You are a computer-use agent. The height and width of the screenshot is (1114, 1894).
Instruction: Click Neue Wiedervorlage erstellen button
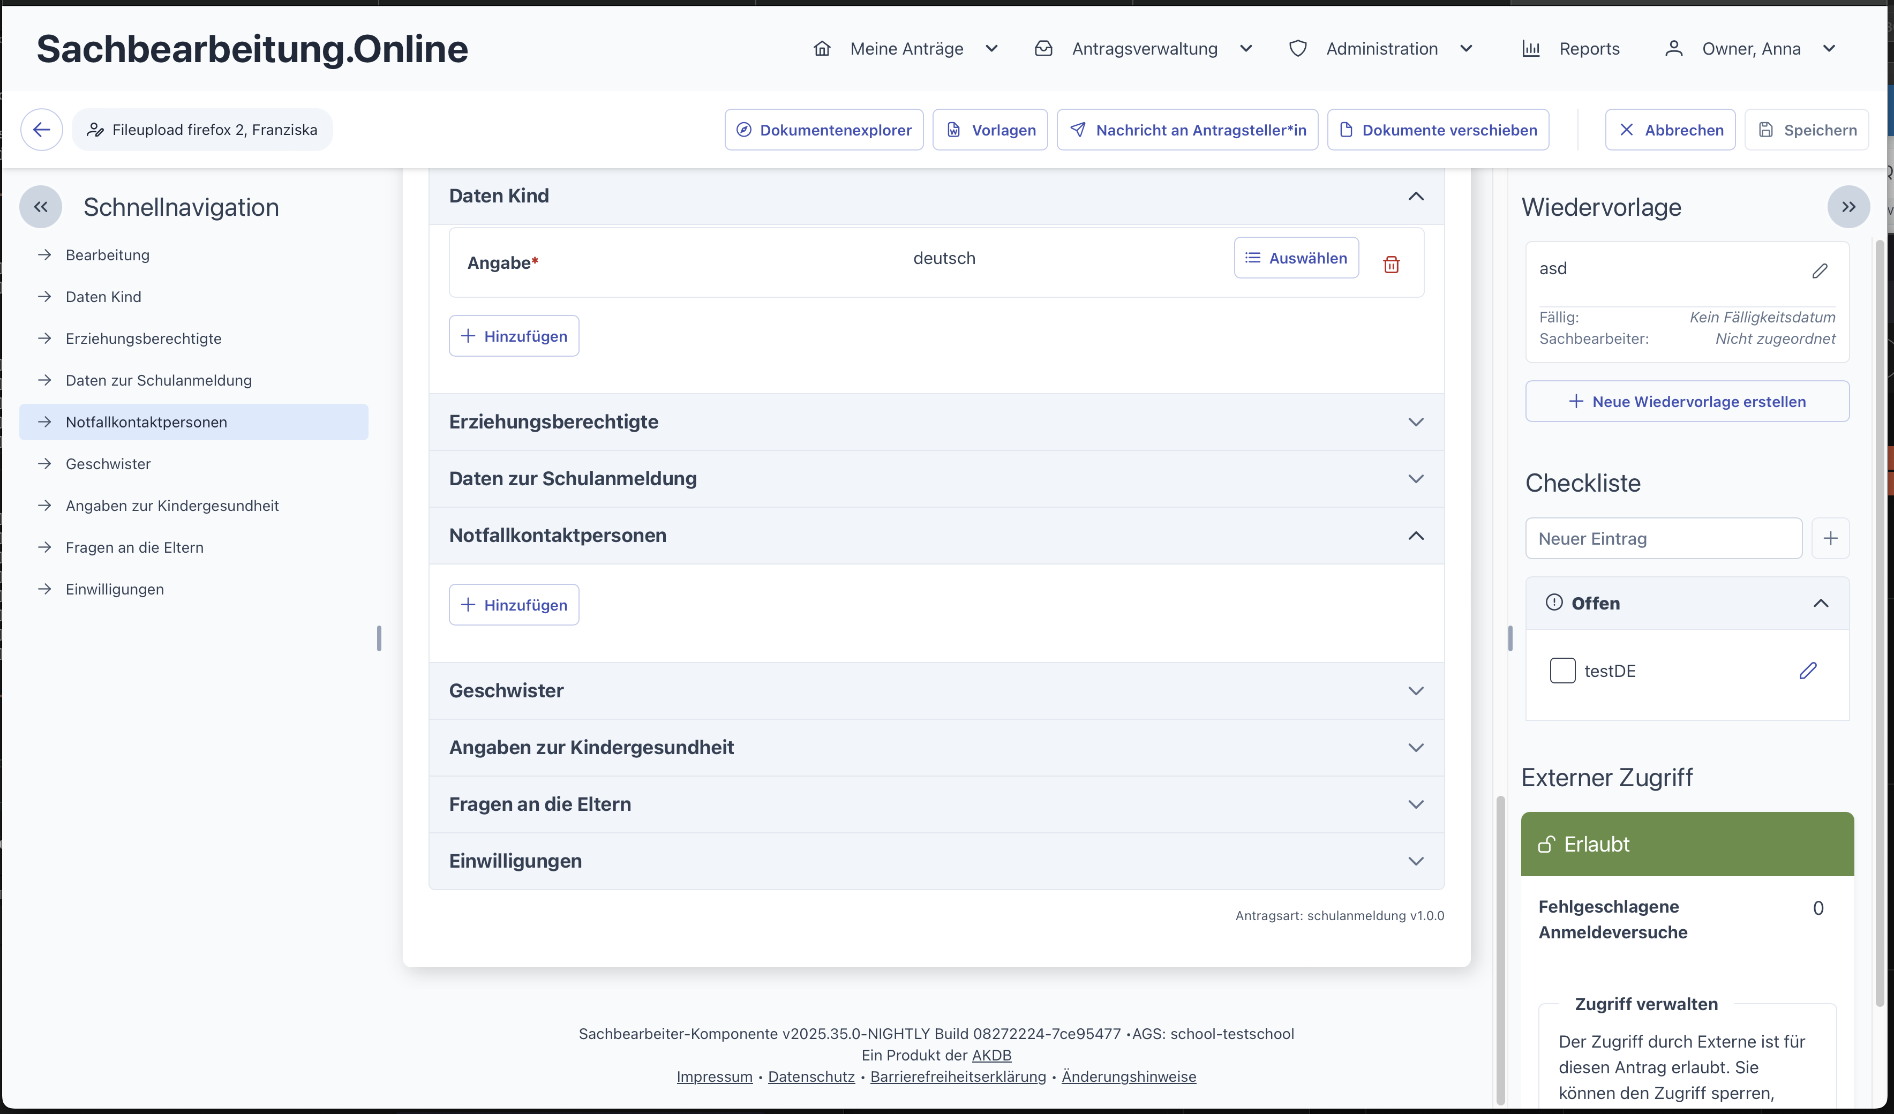(1687, 401)
